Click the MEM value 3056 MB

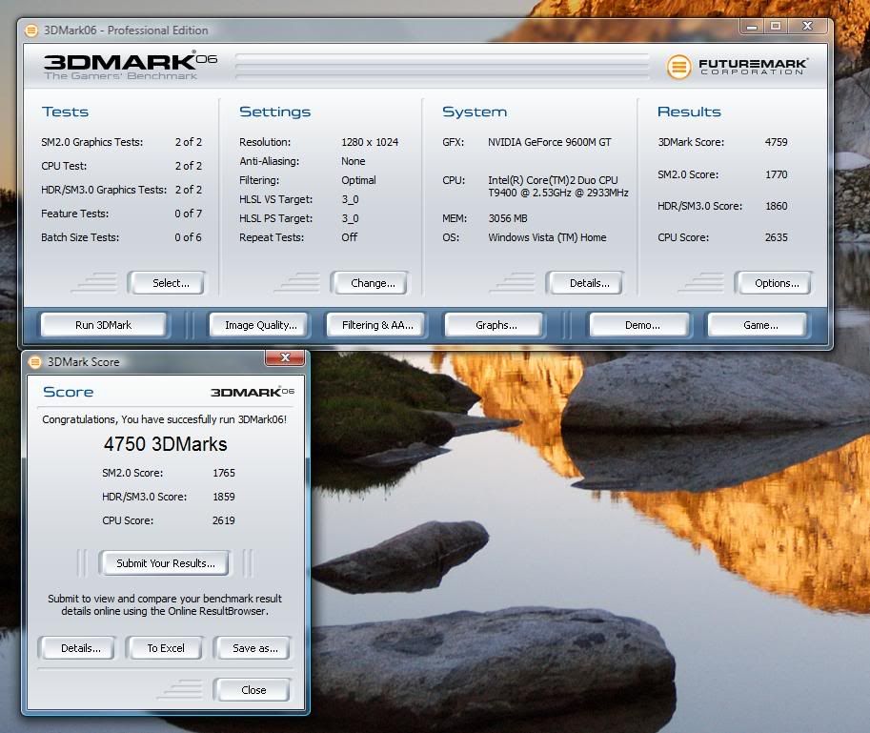[508, 218]
